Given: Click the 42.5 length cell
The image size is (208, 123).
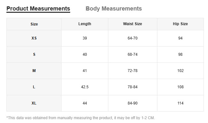Looking at the screenshot, I should tap(85, 87).
